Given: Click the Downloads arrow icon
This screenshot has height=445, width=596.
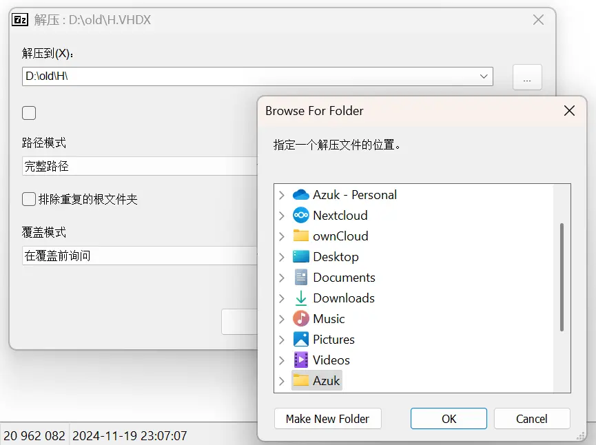Looking at the screenshot, I should (301, 298).
